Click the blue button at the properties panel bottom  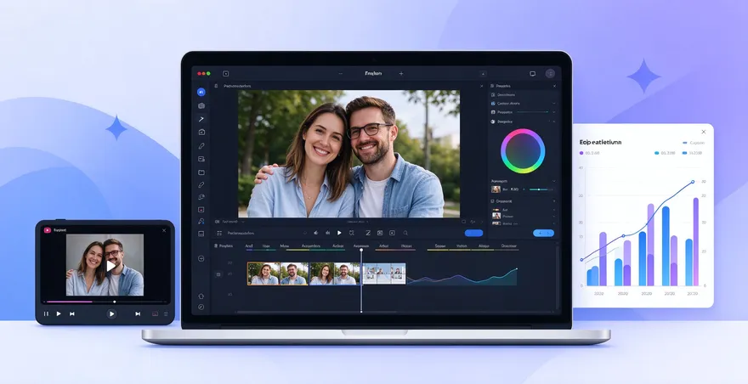(x=543, y=233)
